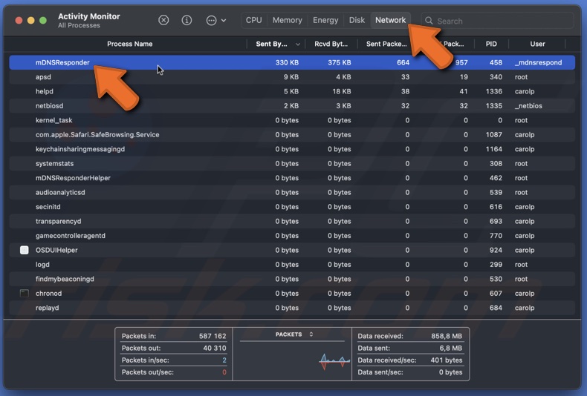This screenshot has height=396, width=587.
Task: Switch to the Energy tab
Action: 325,20
